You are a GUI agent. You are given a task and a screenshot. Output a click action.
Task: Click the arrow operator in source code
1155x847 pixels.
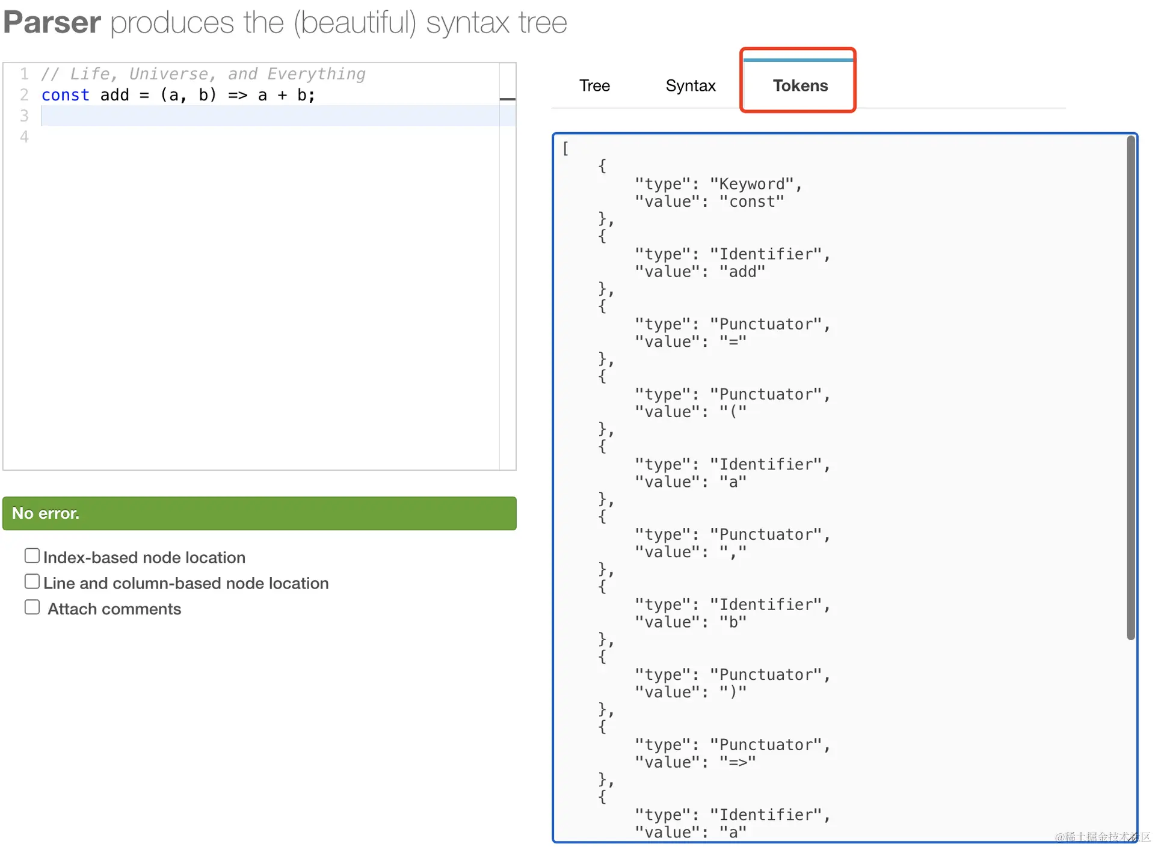238,95
